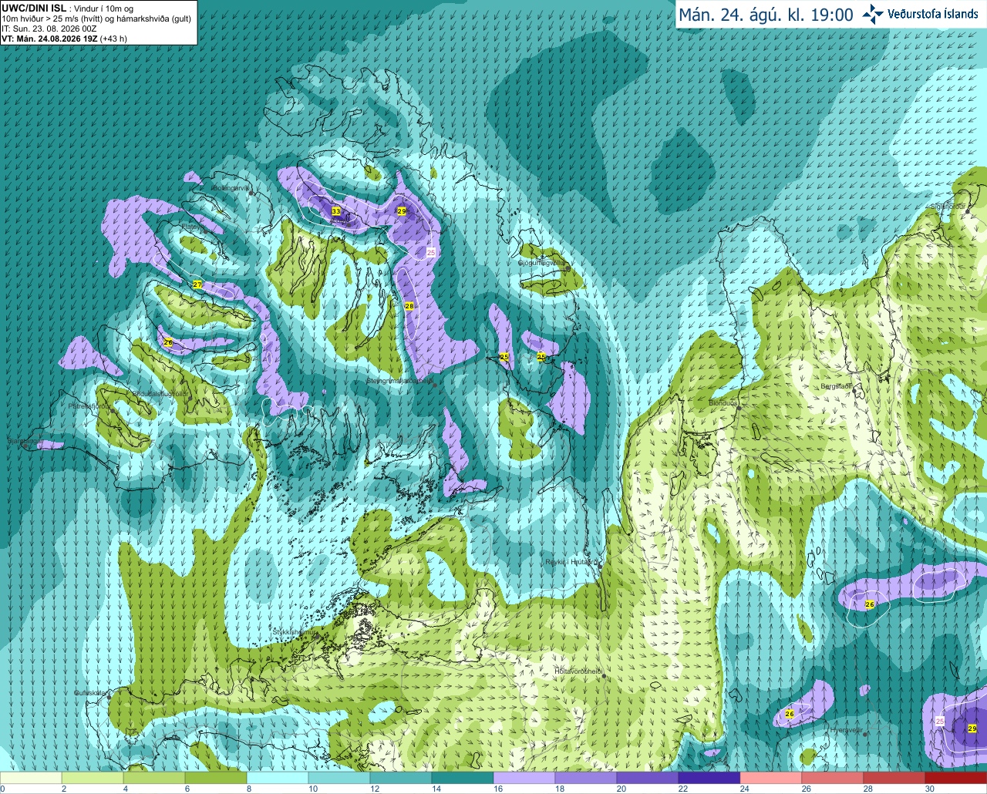
Task: Pick the dark red legend swatch above 30
Action: 955,778
